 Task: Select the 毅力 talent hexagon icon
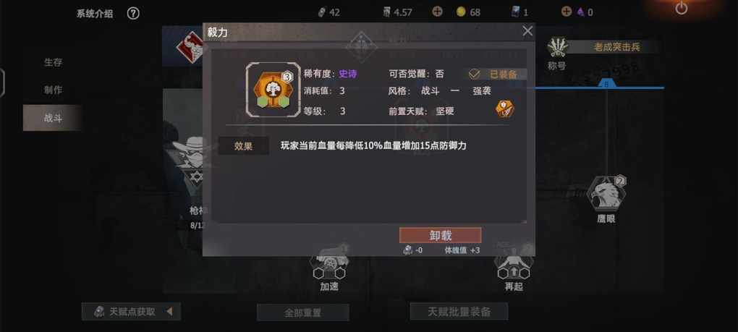pyautogui.click(x=273, y=90)
